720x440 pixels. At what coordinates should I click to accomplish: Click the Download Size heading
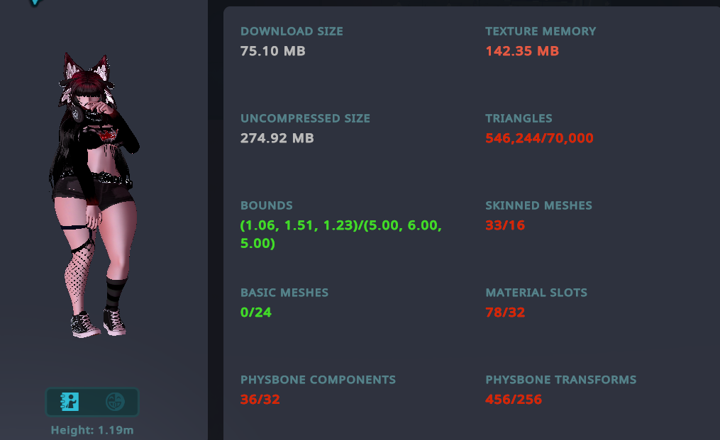tap(292, 31)
